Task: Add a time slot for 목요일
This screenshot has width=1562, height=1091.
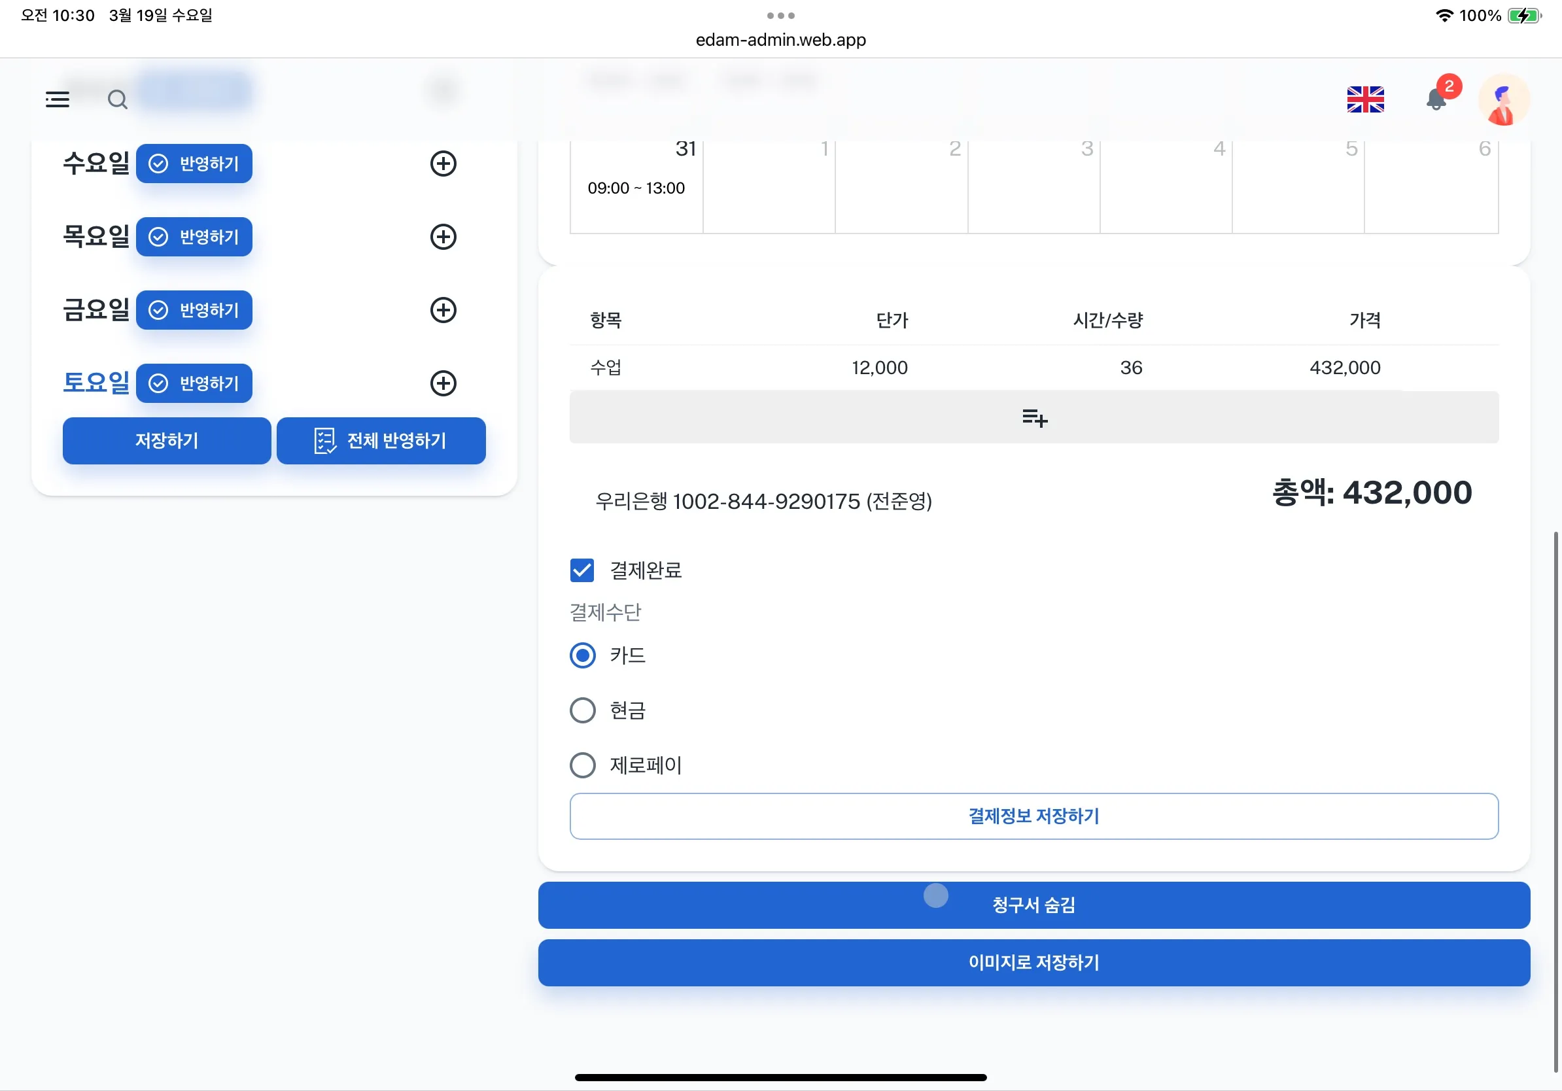Action: (443, 237)
